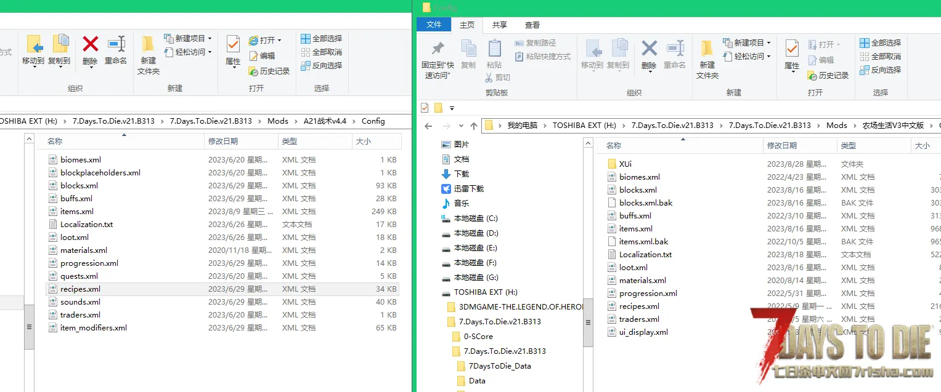Click the Paste (粘贴) ribbon icon in 农场生活 window
941x392 pixels.
click(494, 54)
